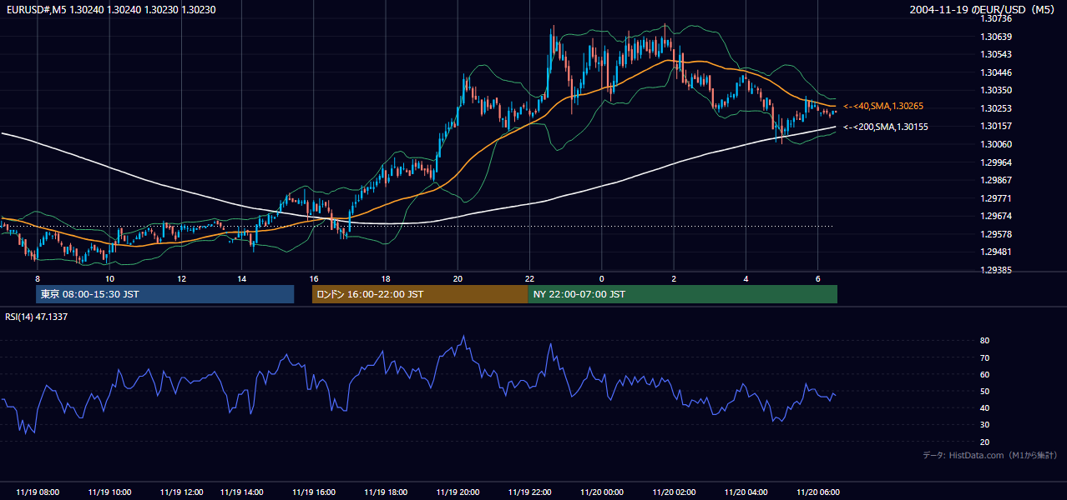The width and height of the screenshot is (1067, 500).
Task: Click the 11/19 08:00 bottom time label
Action: click(x=38, y=492)
